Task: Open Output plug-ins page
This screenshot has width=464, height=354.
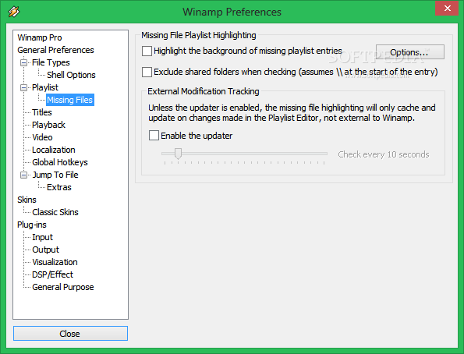Action: pos(45,250)
